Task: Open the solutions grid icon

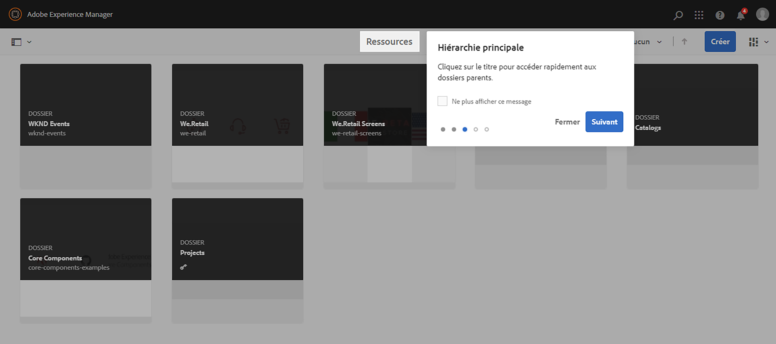Action: [x=699, y=15]
